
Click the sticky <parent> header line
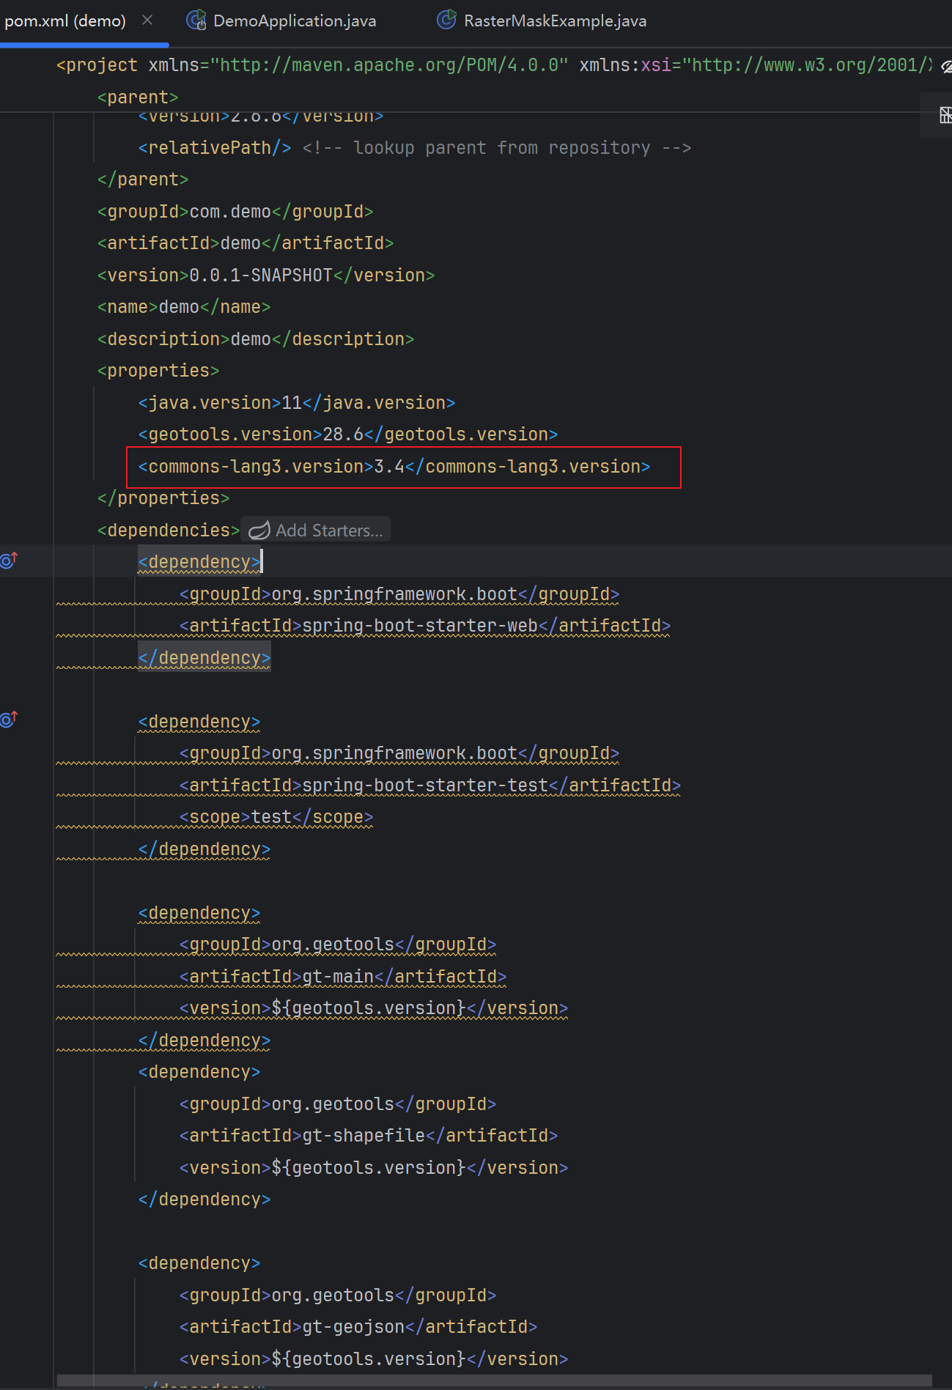pos(138,97)
